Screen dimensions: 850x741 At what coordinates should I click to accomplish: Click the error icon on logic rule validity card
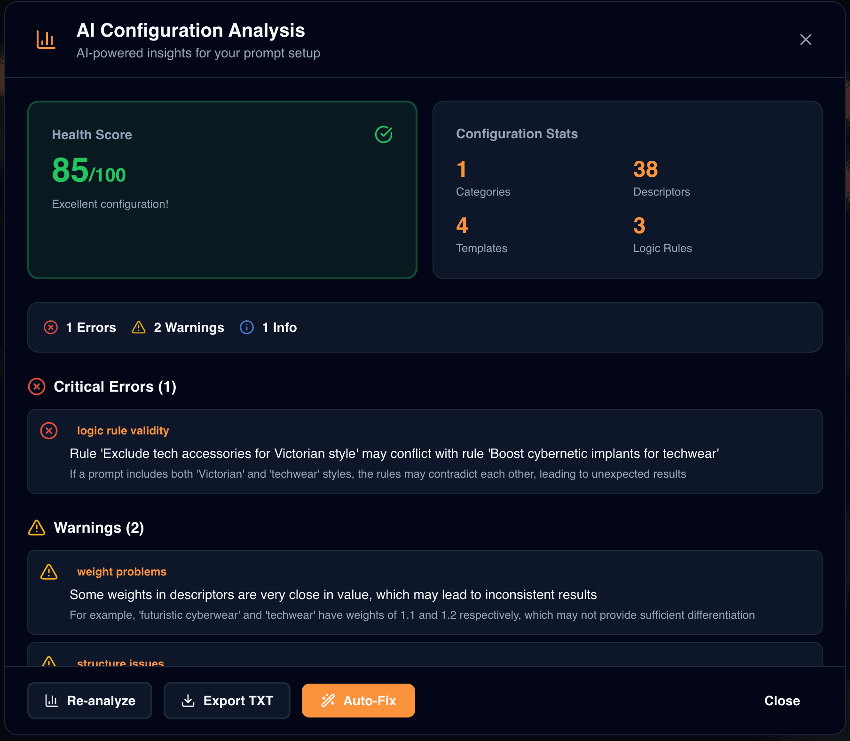[49, 431]
